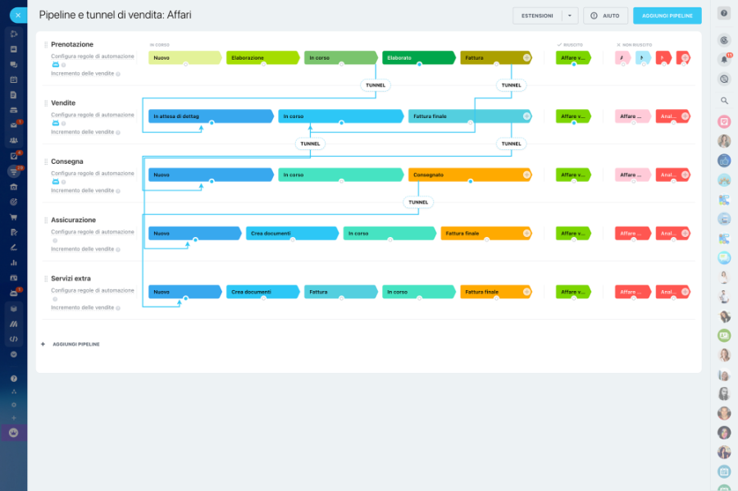Screen dimensions: 738x491
Task: Open Configura regole di automazione for Servizi extra
Action: click(93, 290)
